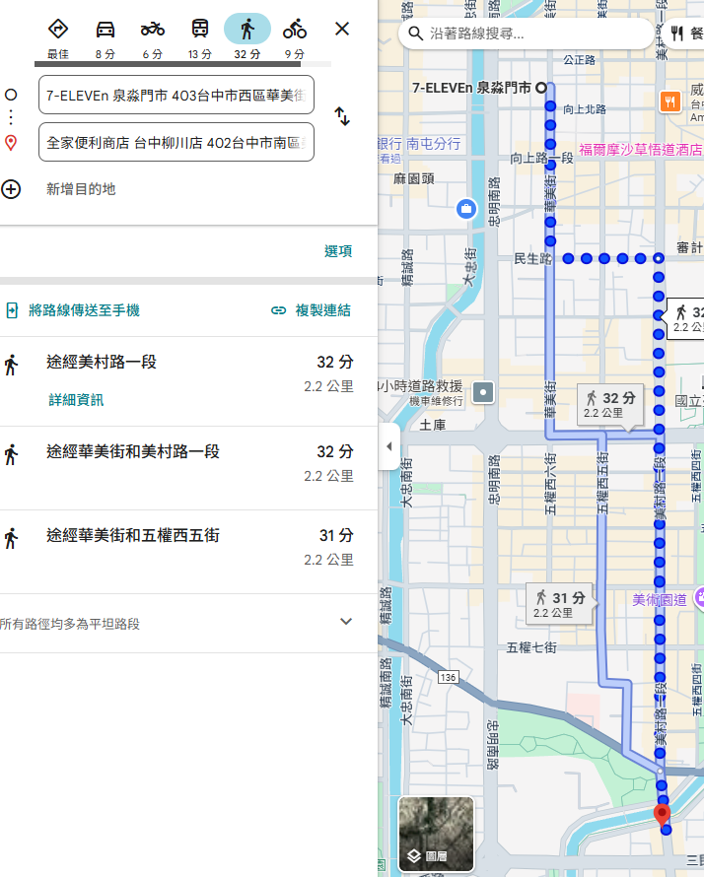Click the send-to-phone icon

tap(12, 310)
